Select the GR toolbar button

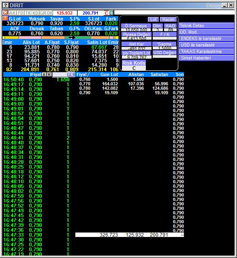click(x=43, y=13)
